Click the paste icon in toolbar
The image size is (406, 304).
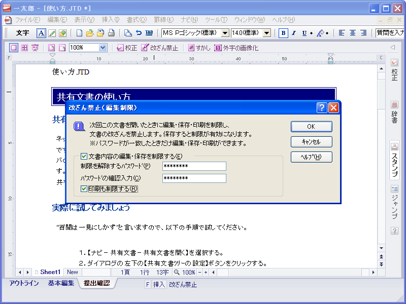point(128,33)
